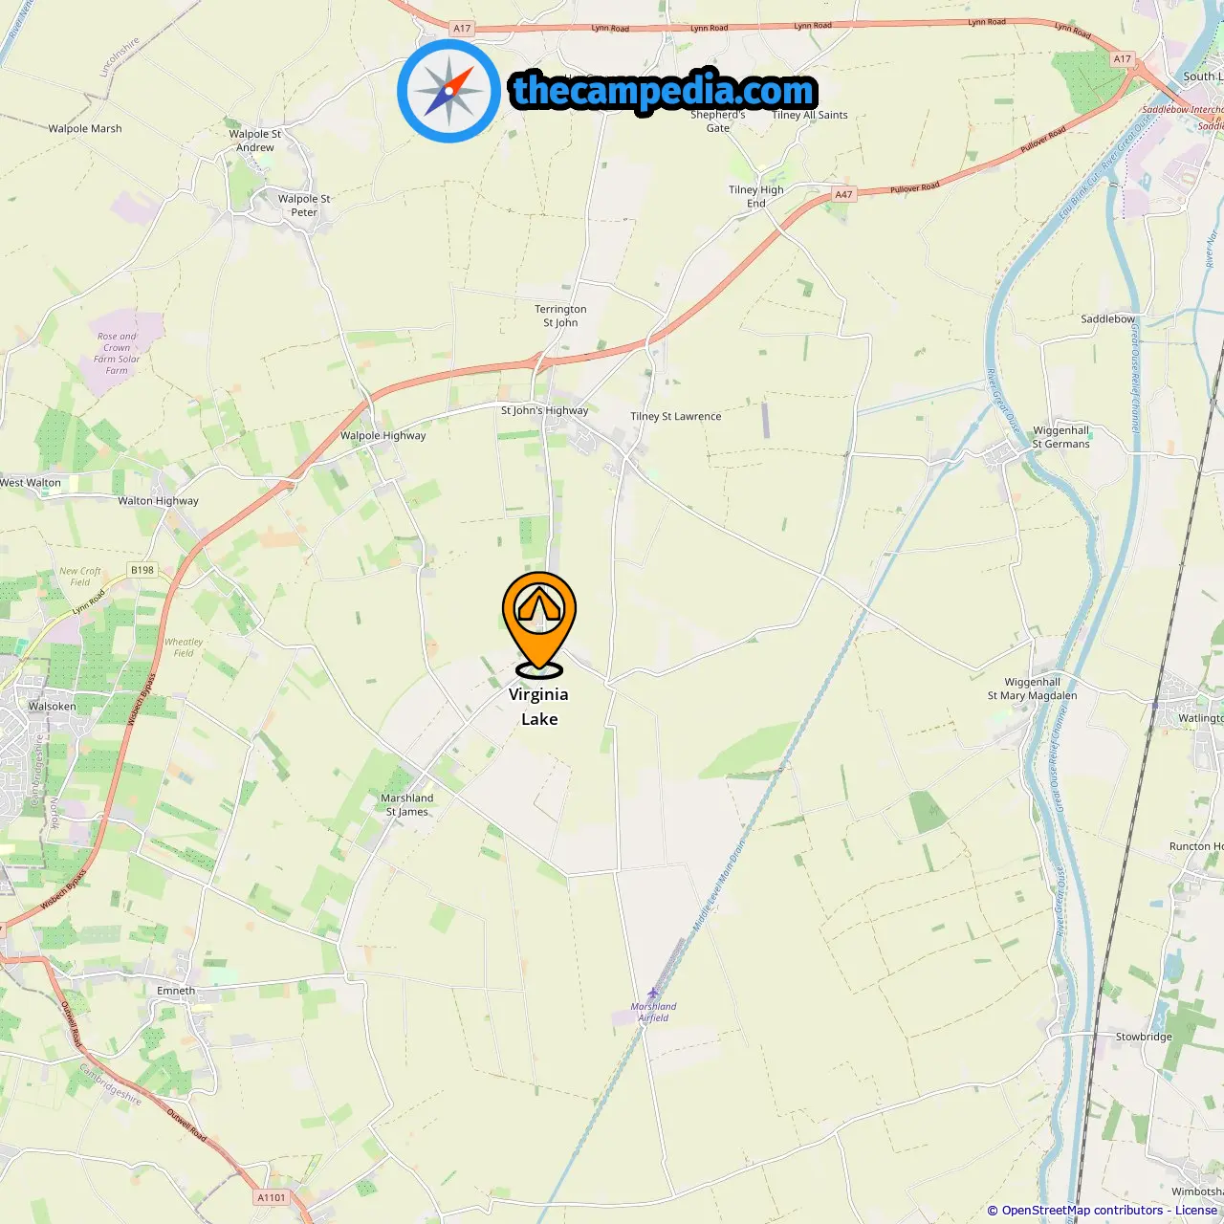The height and width of the screenshot is (1224, 1224).
Task: Click the Rose and Crown Farm Solar Farm label
Action: 117,353
